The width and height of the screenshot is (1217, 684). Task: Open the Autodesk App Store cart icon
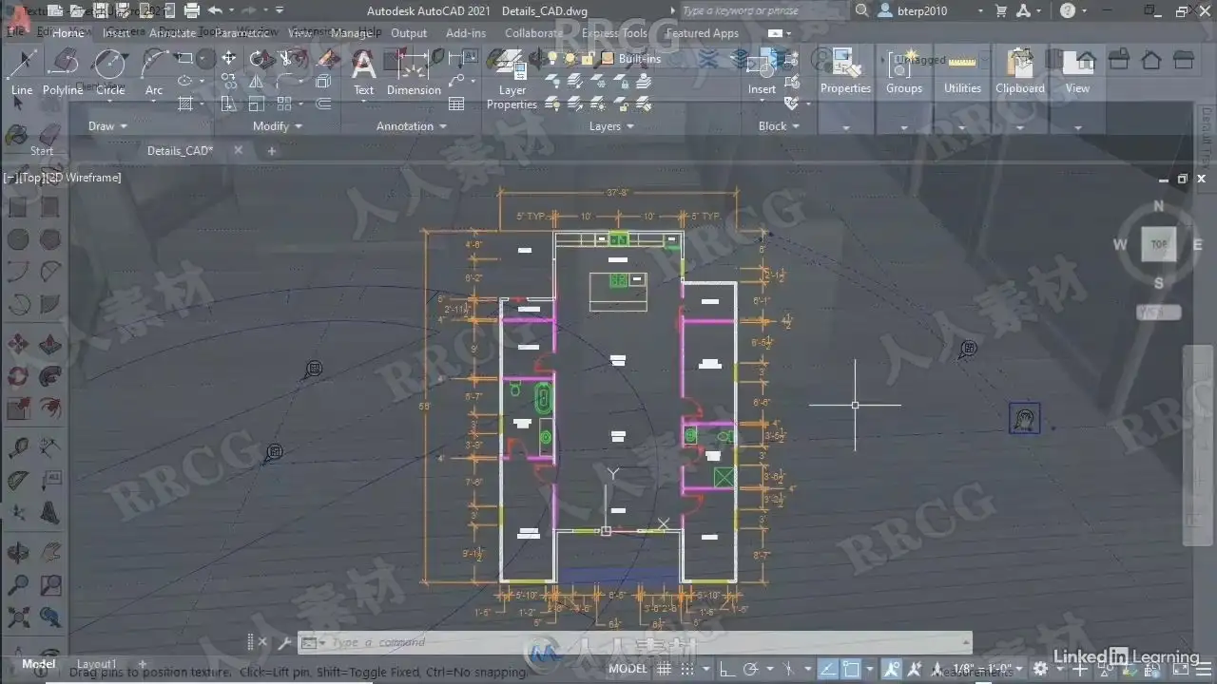coord(1000,10)
